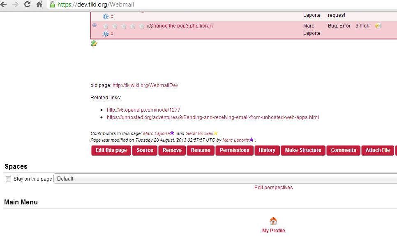Image resolution: width=397 pixels, height=243 pixels.
Task: Go to browser home icon
Action: pos(39,4)
